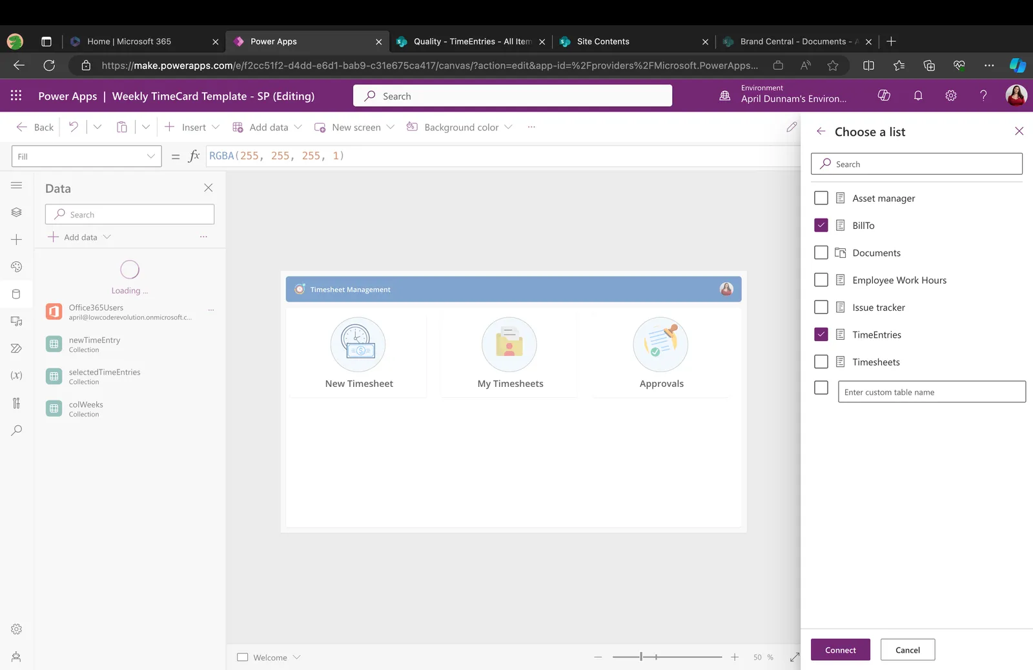Check the Asset manager list checkbox
Screen dimensions: 1033x670
[x=821, y=198]
